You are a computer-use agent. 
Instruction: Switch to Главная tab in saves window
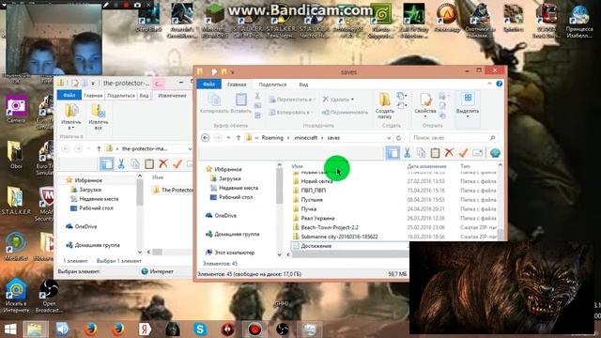coord(237,84)
